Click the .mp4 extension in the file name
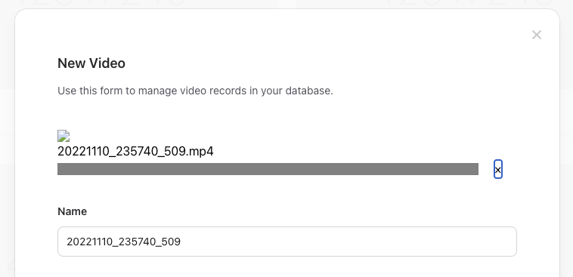 pos(200,151)
